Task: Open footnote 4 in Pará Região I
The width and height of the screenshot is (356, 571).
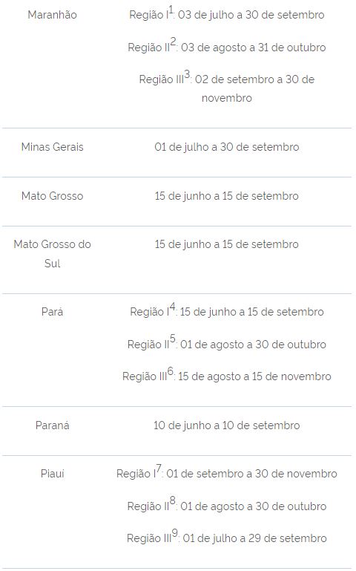Action: [172, 307]
